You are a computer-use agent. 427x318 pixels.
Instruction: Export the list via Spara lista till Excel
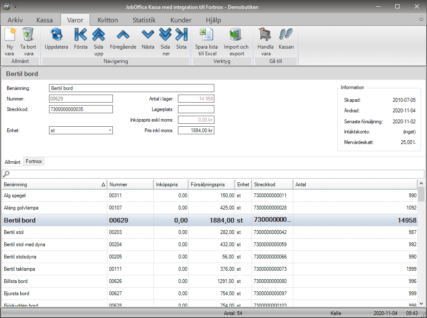206,42
